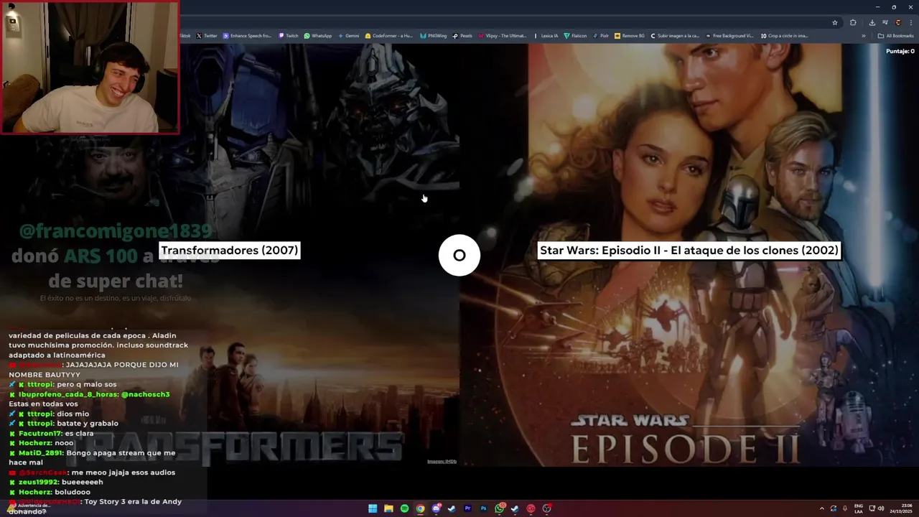Open the Steam icon beside Discord
Screen dimensions: 919x517
[x=452, y=508]
